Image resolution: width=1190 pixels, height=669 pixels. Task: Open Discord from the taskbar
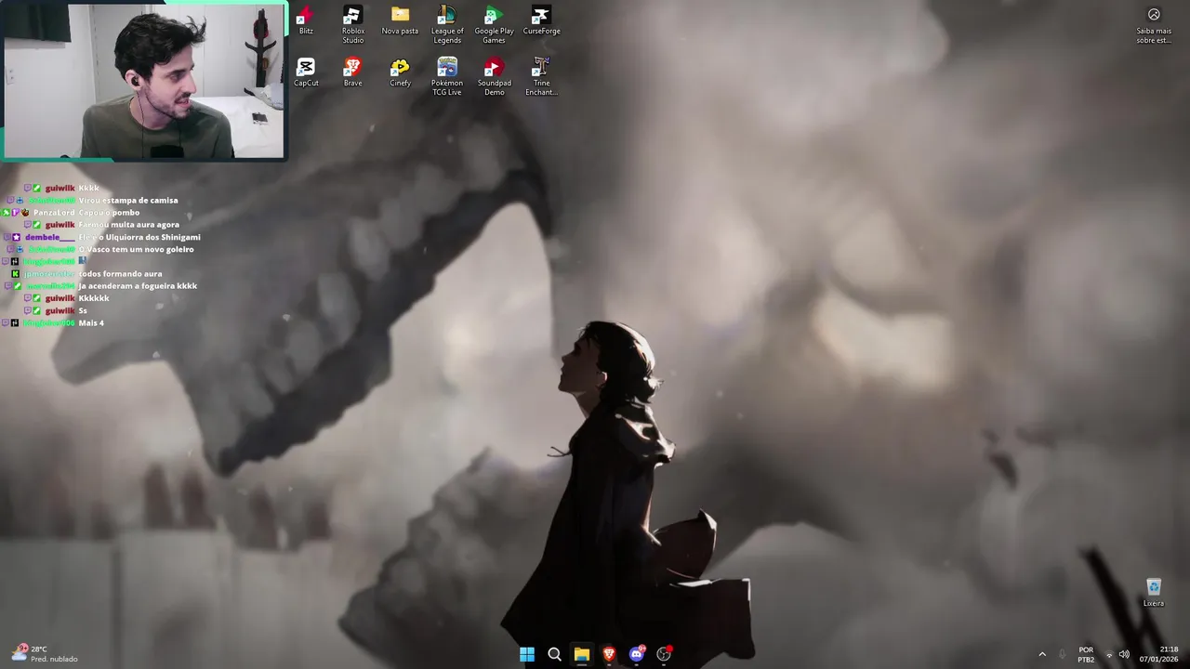[636, 654]
